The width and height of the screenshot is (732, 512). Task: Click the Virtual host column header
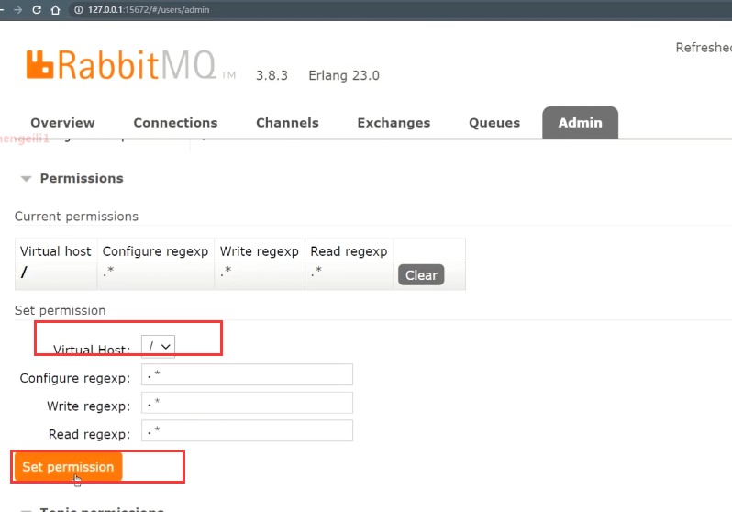(x=56, y=251)
